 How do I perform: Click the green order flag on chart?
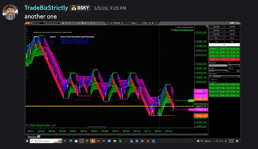[191, 101]
